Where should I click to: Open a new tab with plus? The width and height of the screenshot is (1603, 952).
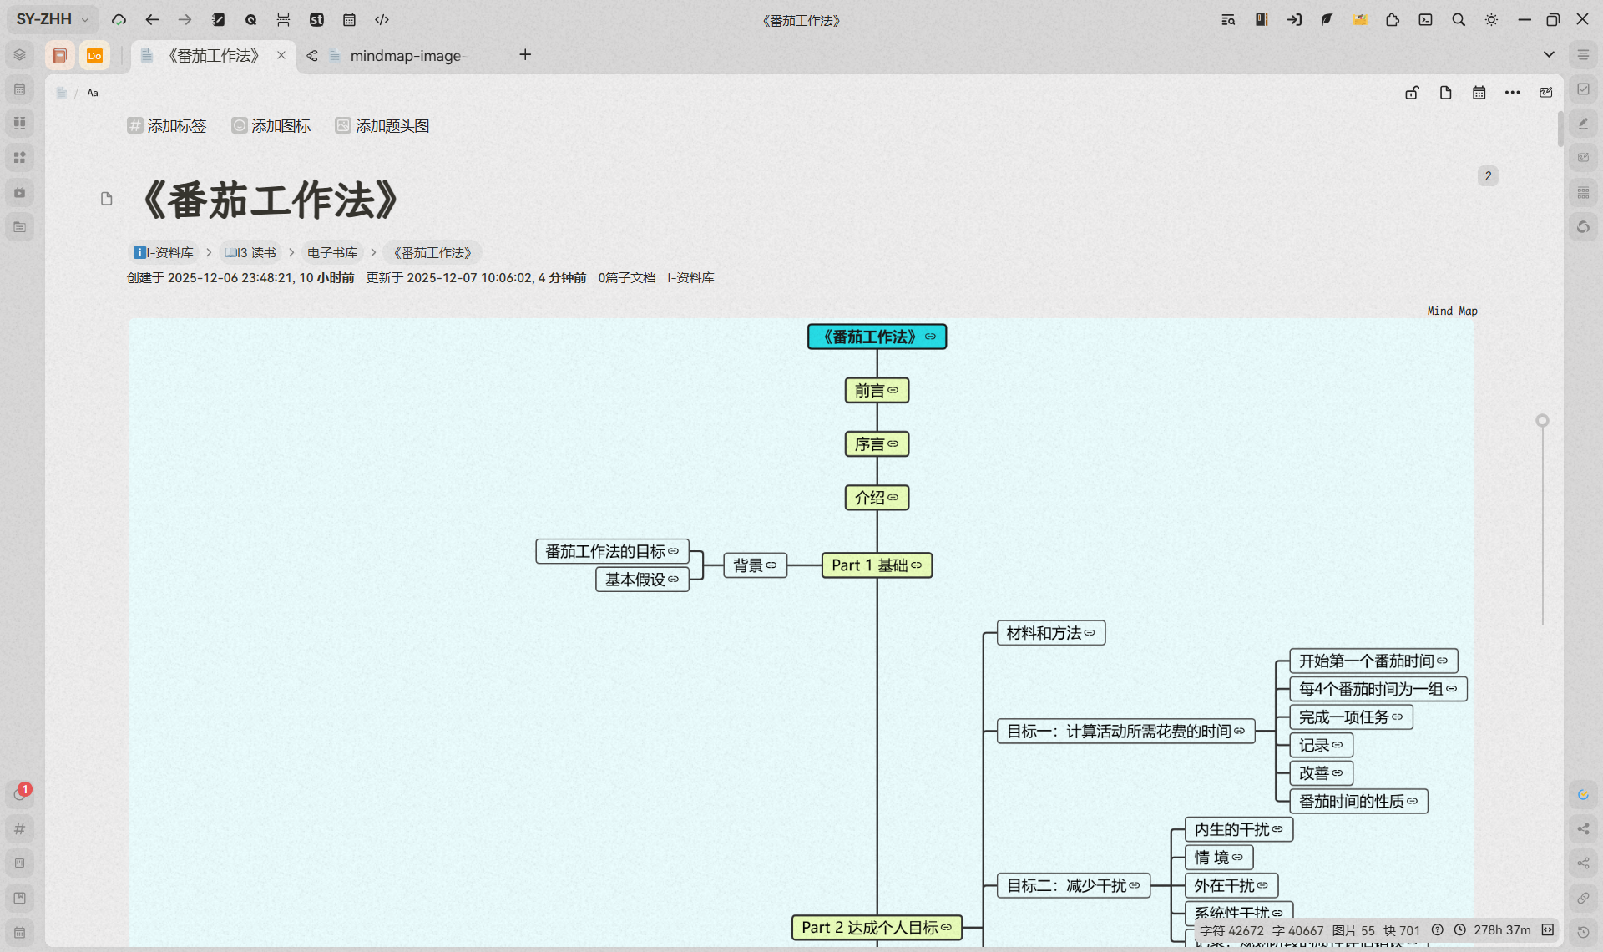point(525,54)
